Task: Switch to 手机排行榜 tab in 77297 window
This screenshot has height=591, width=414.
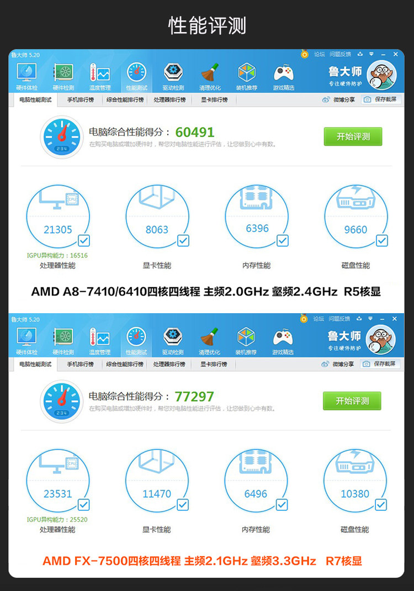Action: point(80,364)
